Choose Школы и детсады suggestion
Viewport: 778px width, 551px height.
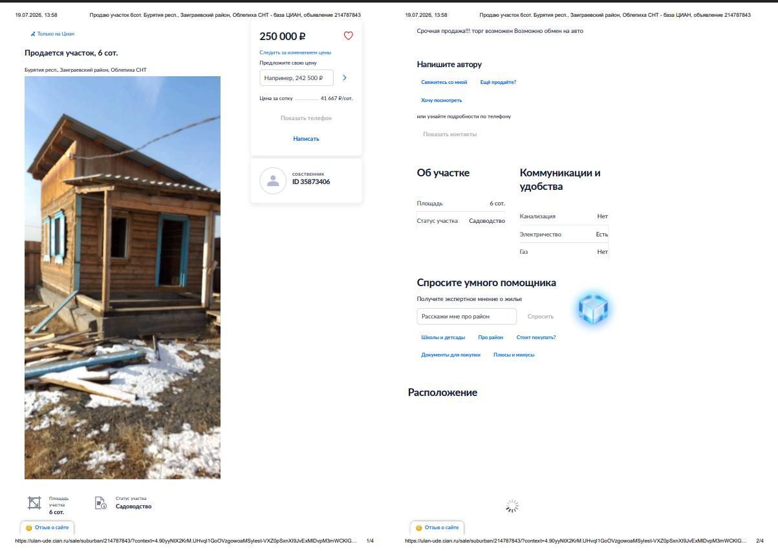[x=443, y=337]
